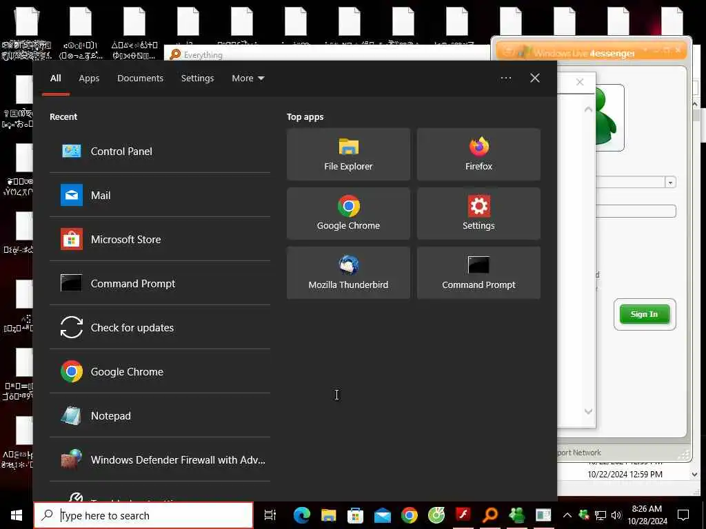Viewport: 706px width, 529px height.
Task: Click Sign In in Windows Live Messenger
Action: 645,314
